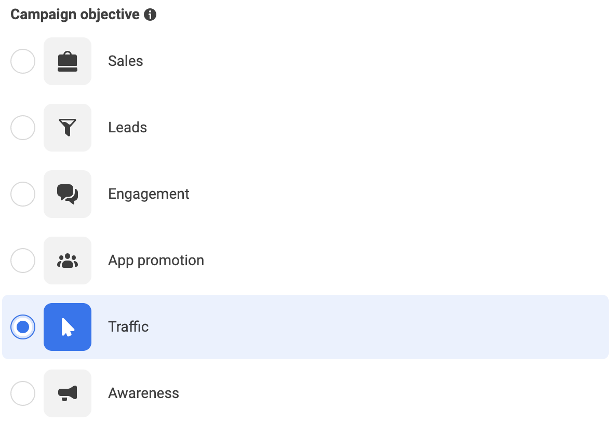Screen dimensions: 616x437
Task: Click the Awareness megaphone icon
Action: 68,393
